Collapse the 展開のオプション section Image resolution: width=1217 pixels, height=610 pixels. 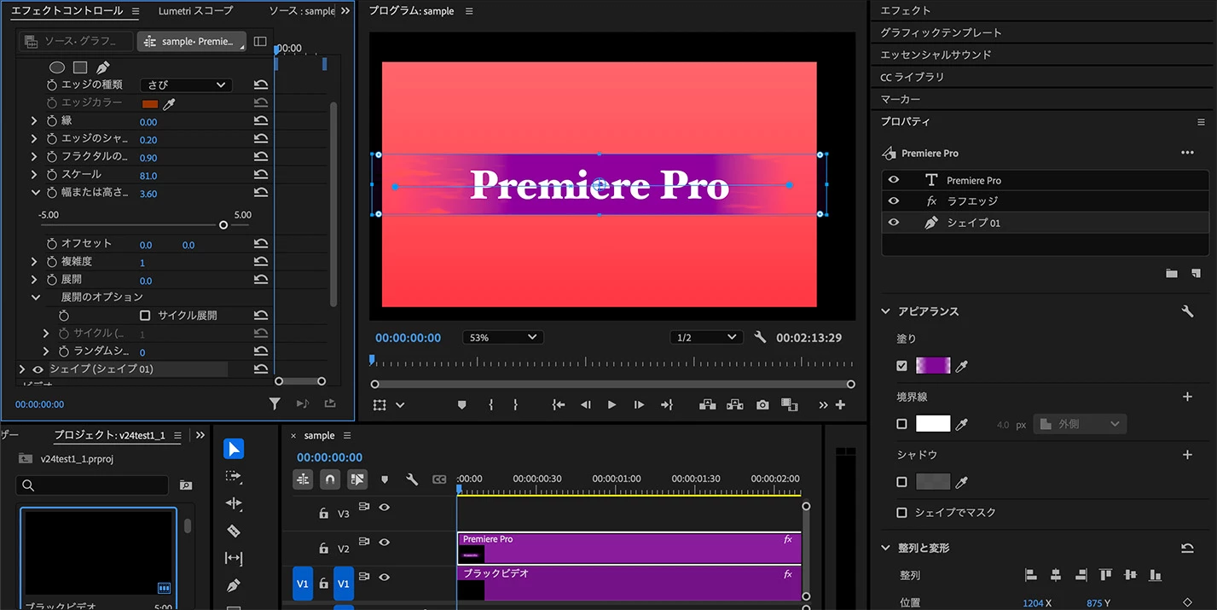click(36, 298)
